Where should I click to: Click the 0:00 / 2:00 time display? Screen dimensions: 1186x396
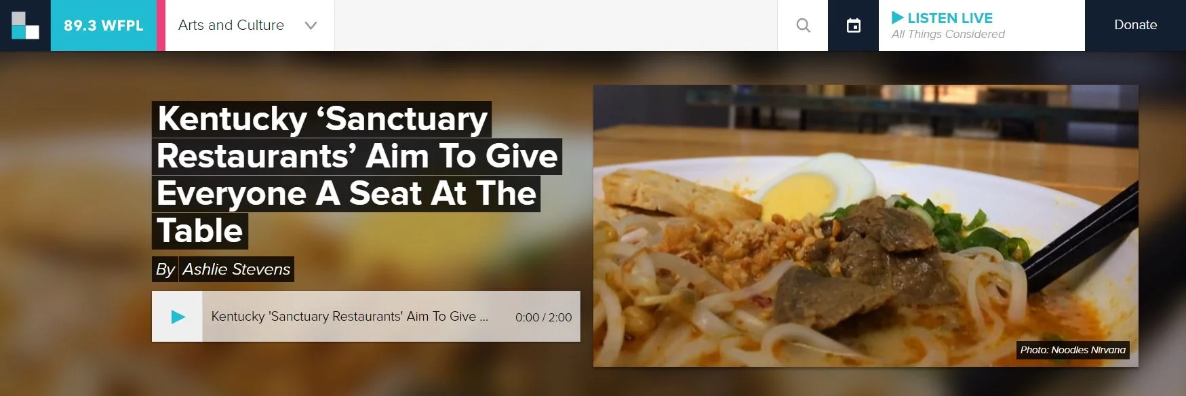pyautogui.click(x=543, y=317)
